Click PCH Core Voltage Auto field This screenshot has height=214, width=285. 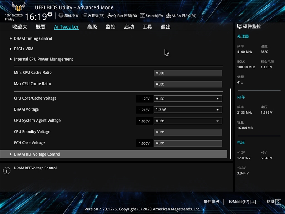[x=188, y=143]
